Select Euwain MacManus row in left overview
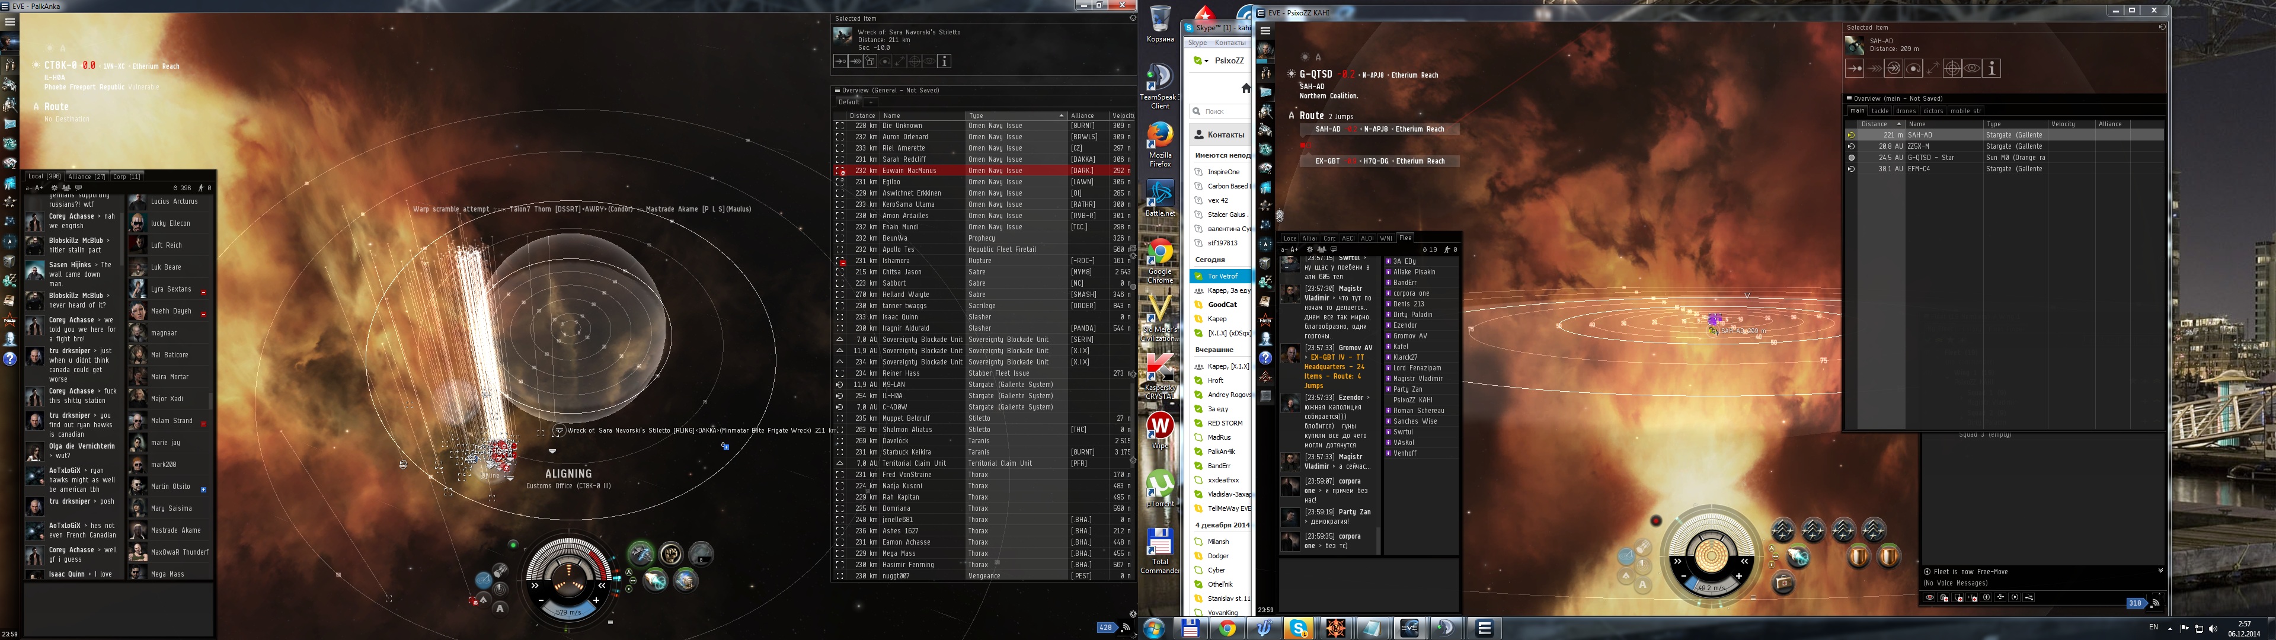This screenshot has height=640, width=2276. [910, 171]
